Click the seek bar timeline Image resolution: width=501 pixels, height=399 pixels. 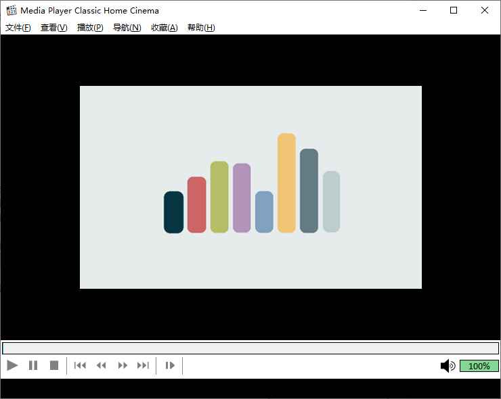(250, 348)
